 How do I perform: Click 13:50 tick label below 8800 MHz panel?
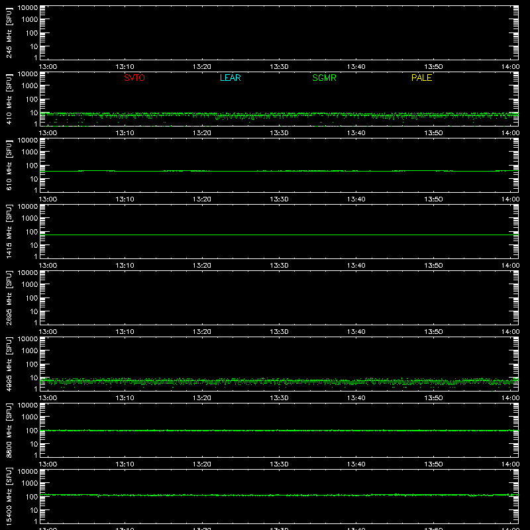(x=433, y=464)
